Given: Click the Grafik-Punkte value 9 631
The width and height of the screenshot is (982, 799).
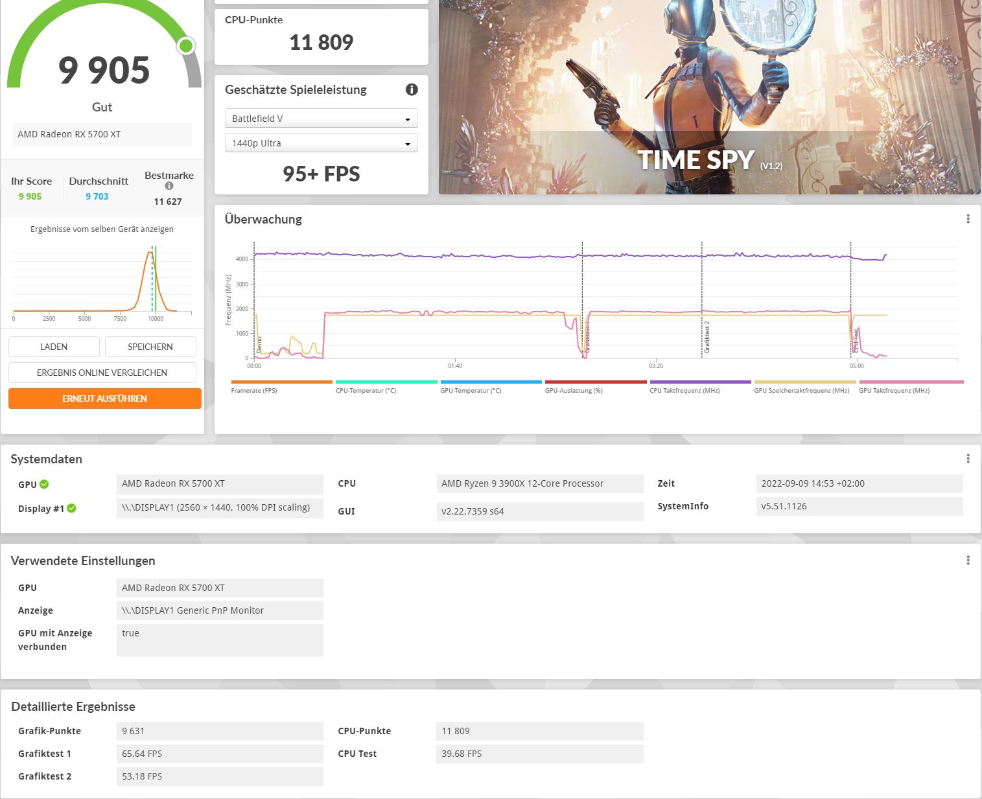Looking at the screenshot, I should (x=220, y=731).
